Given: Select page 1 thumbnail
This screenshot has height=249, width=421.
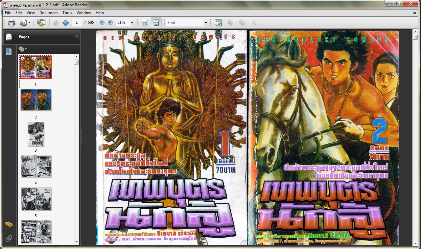Looking at the screenshot, I should point(36,67).
